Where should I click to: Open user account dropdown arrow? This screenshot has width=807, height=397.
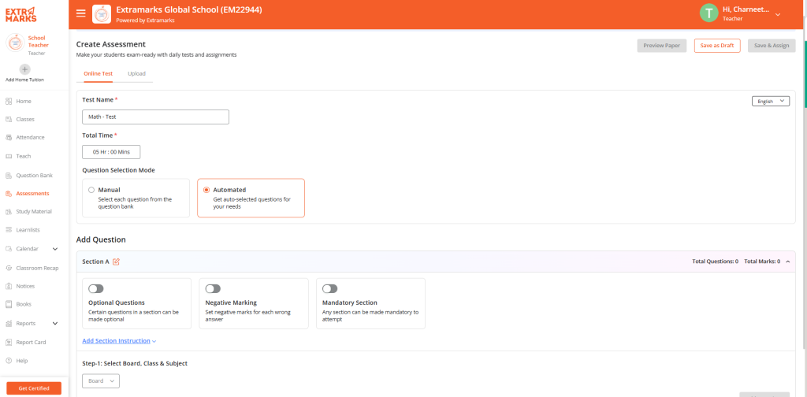[778, 14]
